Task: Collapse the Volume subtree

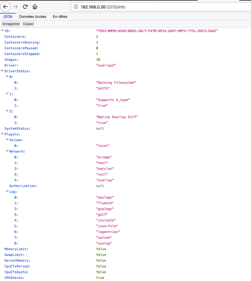Action: click(7, 140)
